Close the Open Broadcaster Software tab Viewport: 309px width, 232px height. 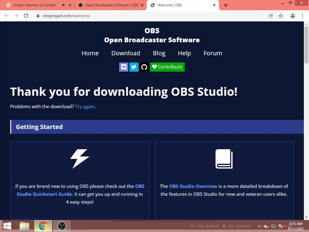142,5
